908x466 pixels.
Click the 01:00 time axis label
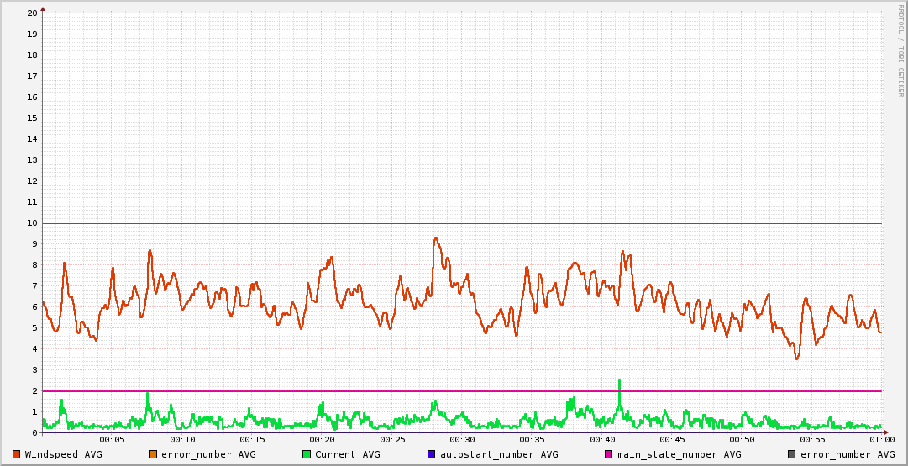pos(881,439)
